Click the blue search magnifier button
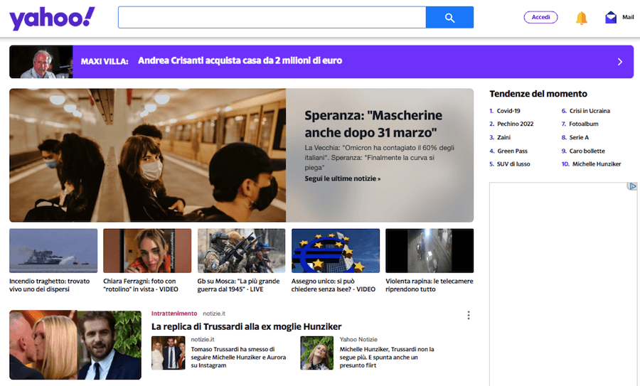 point(449,18)
